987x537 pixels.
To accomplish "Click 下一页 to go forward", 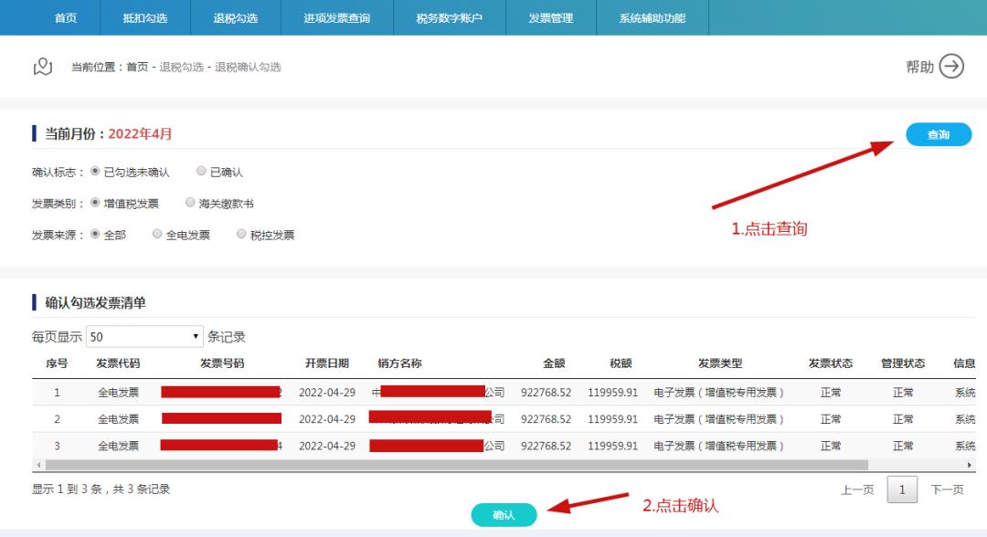I will 948,490.
